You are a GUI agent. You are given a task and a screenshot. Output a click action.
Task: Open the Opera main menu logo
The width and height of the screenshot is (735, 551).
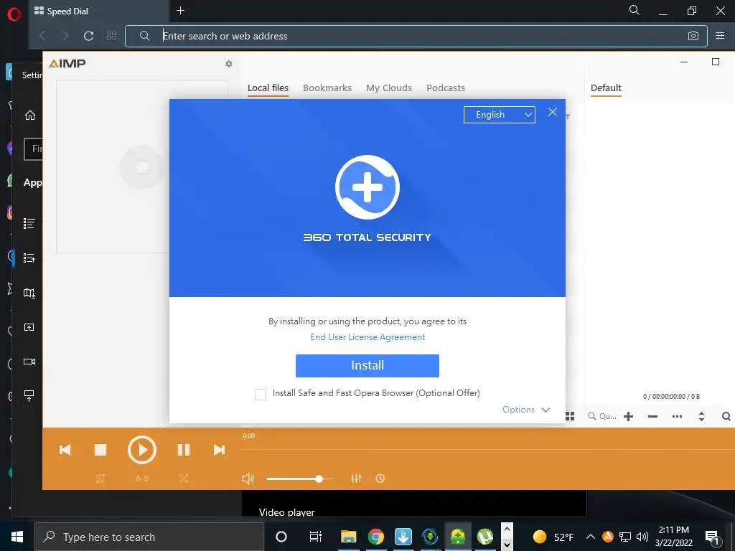(x=14, y=14)
